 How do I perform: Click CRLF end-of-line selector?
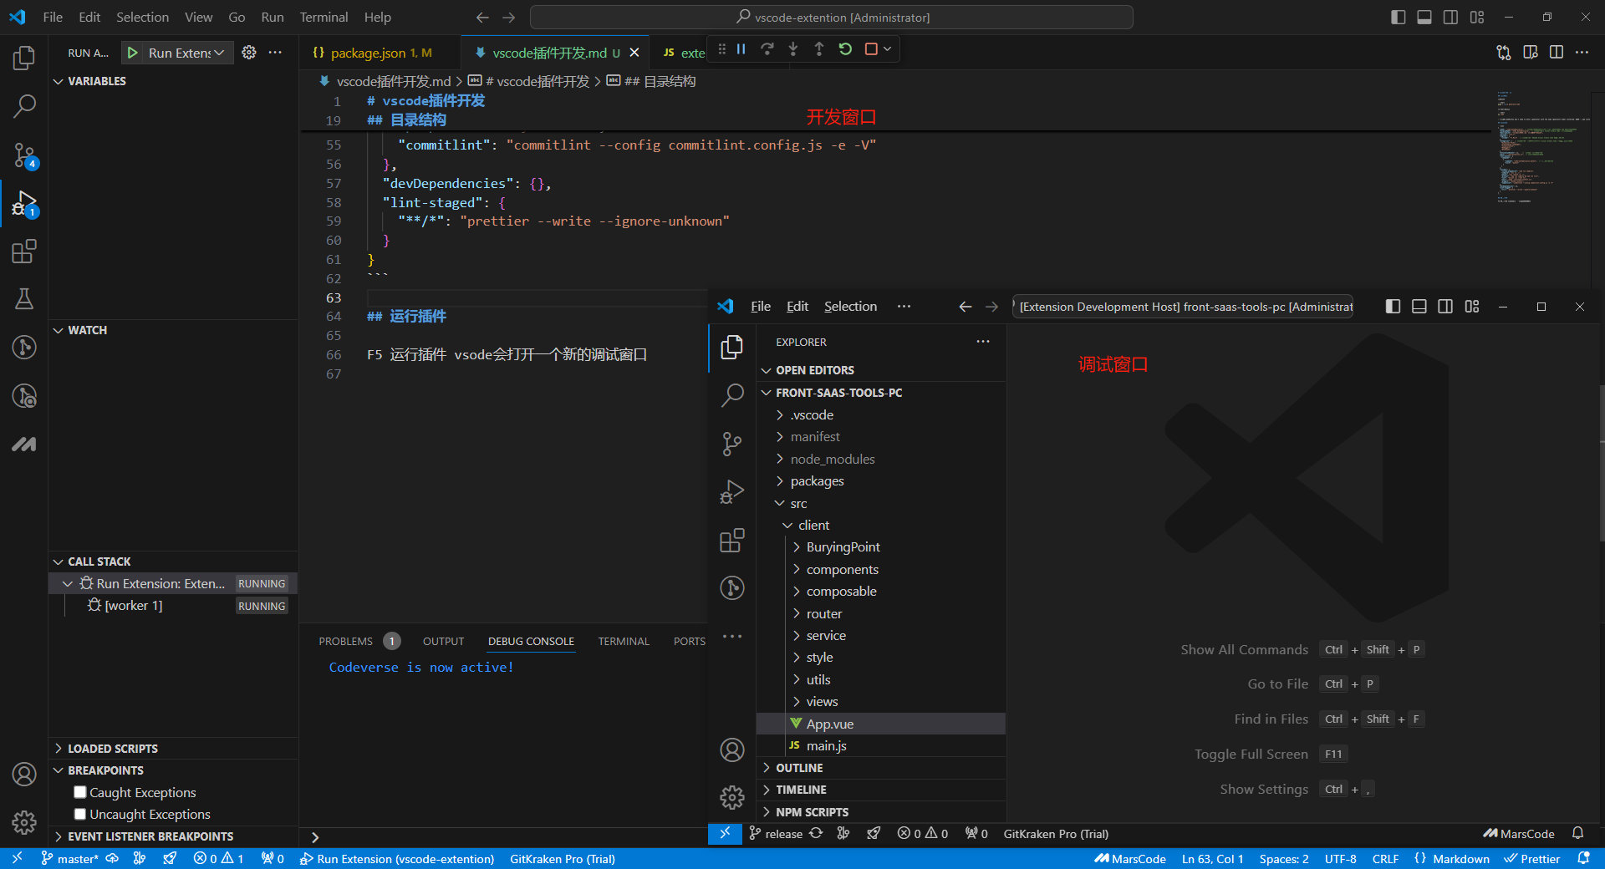[x=1385, y=859]
